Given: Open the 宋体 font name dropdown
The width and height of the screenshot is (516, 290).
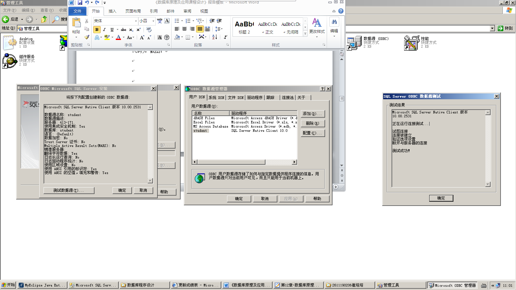Looking at the screenshot, I should coord(136,21).
